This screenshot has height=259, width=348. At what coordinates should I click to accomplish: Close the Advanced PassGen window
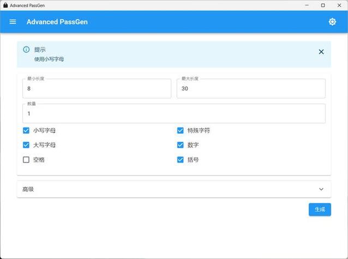(339, 5)
